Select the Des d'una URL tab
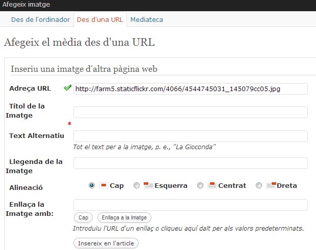This screenshot has height=250, width=316. point(100,19)
